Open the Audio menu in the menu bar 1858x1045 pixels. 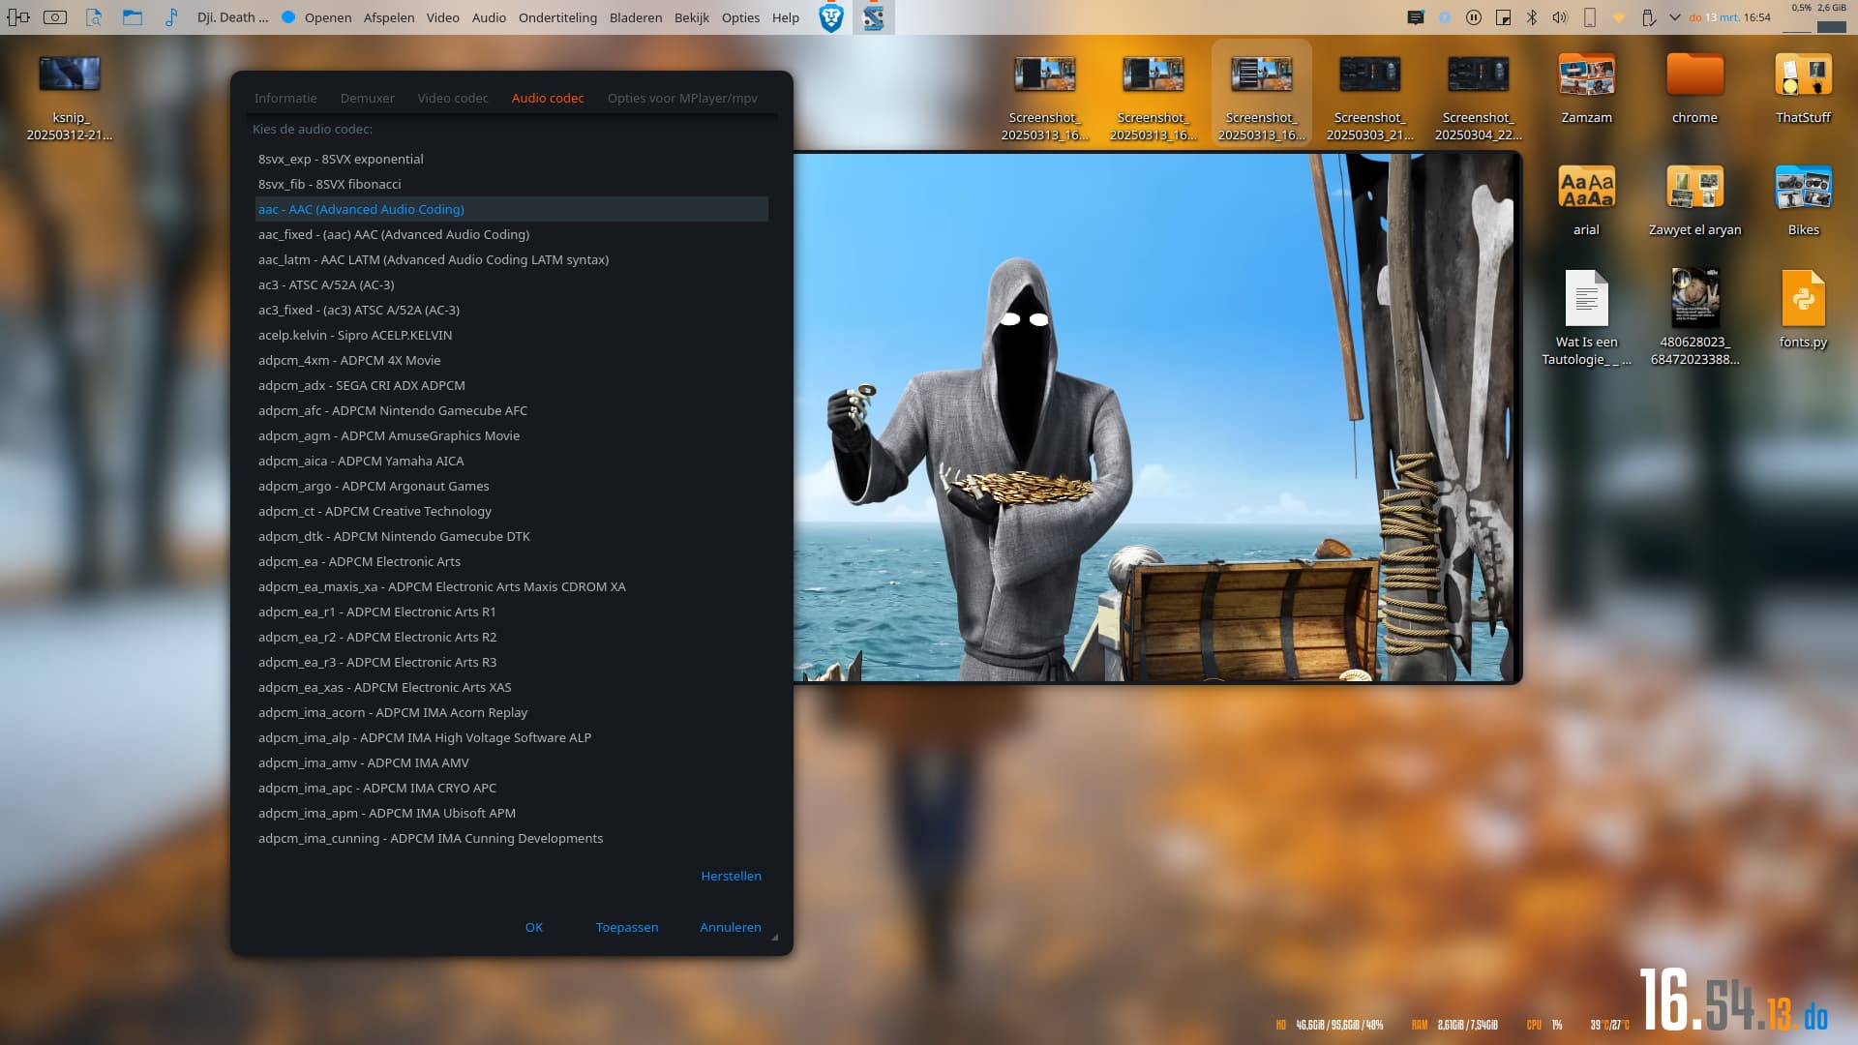point(489,17)
